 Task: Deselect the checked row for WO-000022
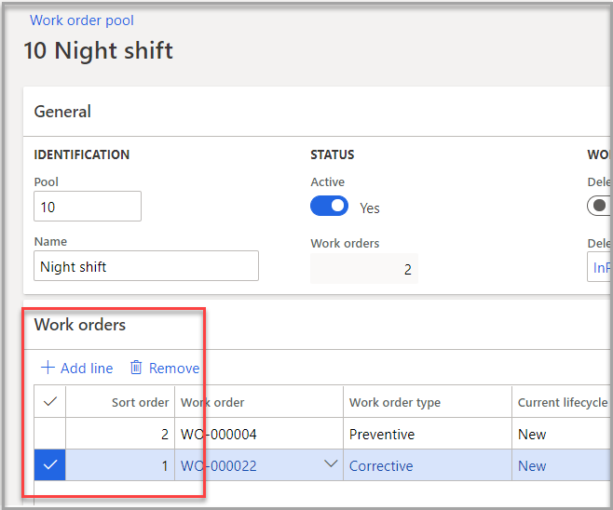50,465
